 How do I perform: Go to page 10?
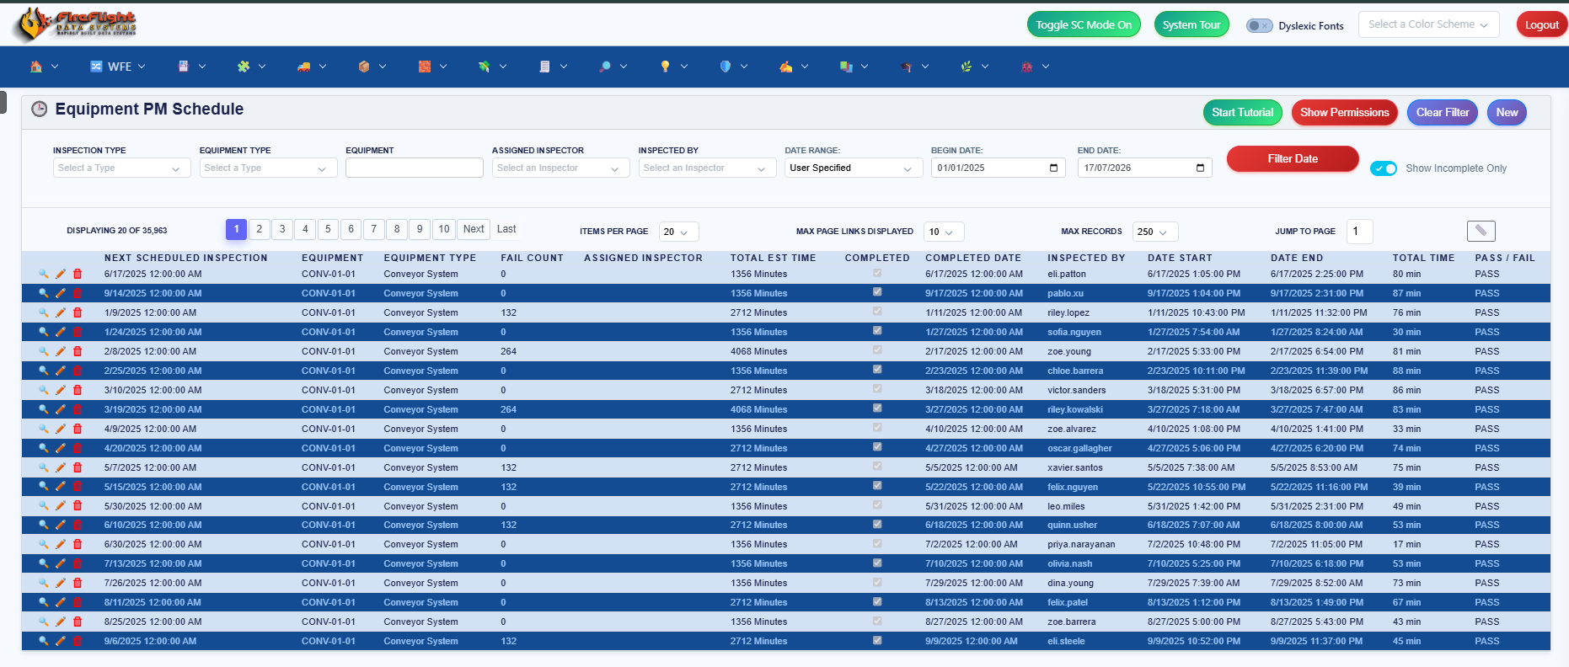tap(444, 229)
